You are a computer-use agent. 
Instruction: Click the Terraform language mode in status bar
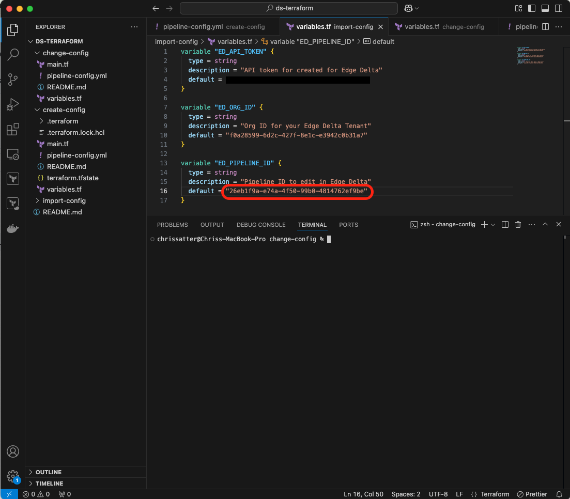pos(495,494)
